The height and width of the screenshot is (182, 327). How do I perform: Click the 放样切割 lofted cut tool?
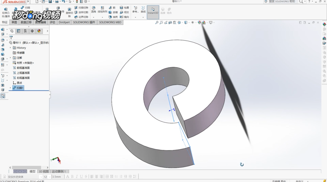coord(81,12)
